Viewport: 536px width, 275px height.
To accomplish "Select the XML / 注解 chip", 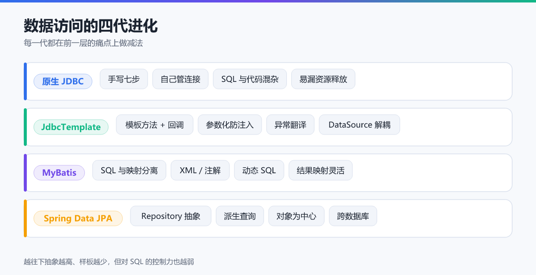I will 200,170.
